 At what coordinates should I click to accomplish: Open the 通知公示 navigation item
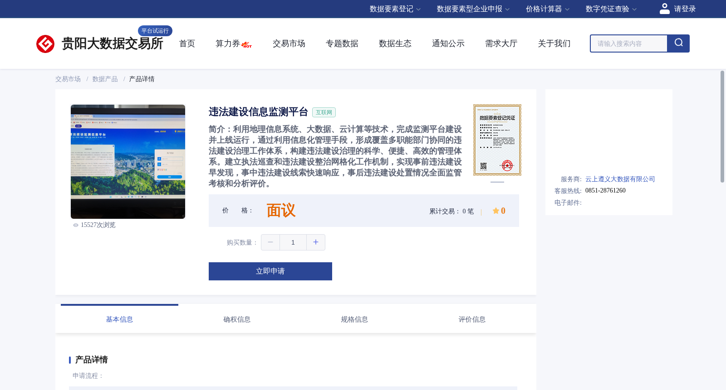click(x=448, y=43)
